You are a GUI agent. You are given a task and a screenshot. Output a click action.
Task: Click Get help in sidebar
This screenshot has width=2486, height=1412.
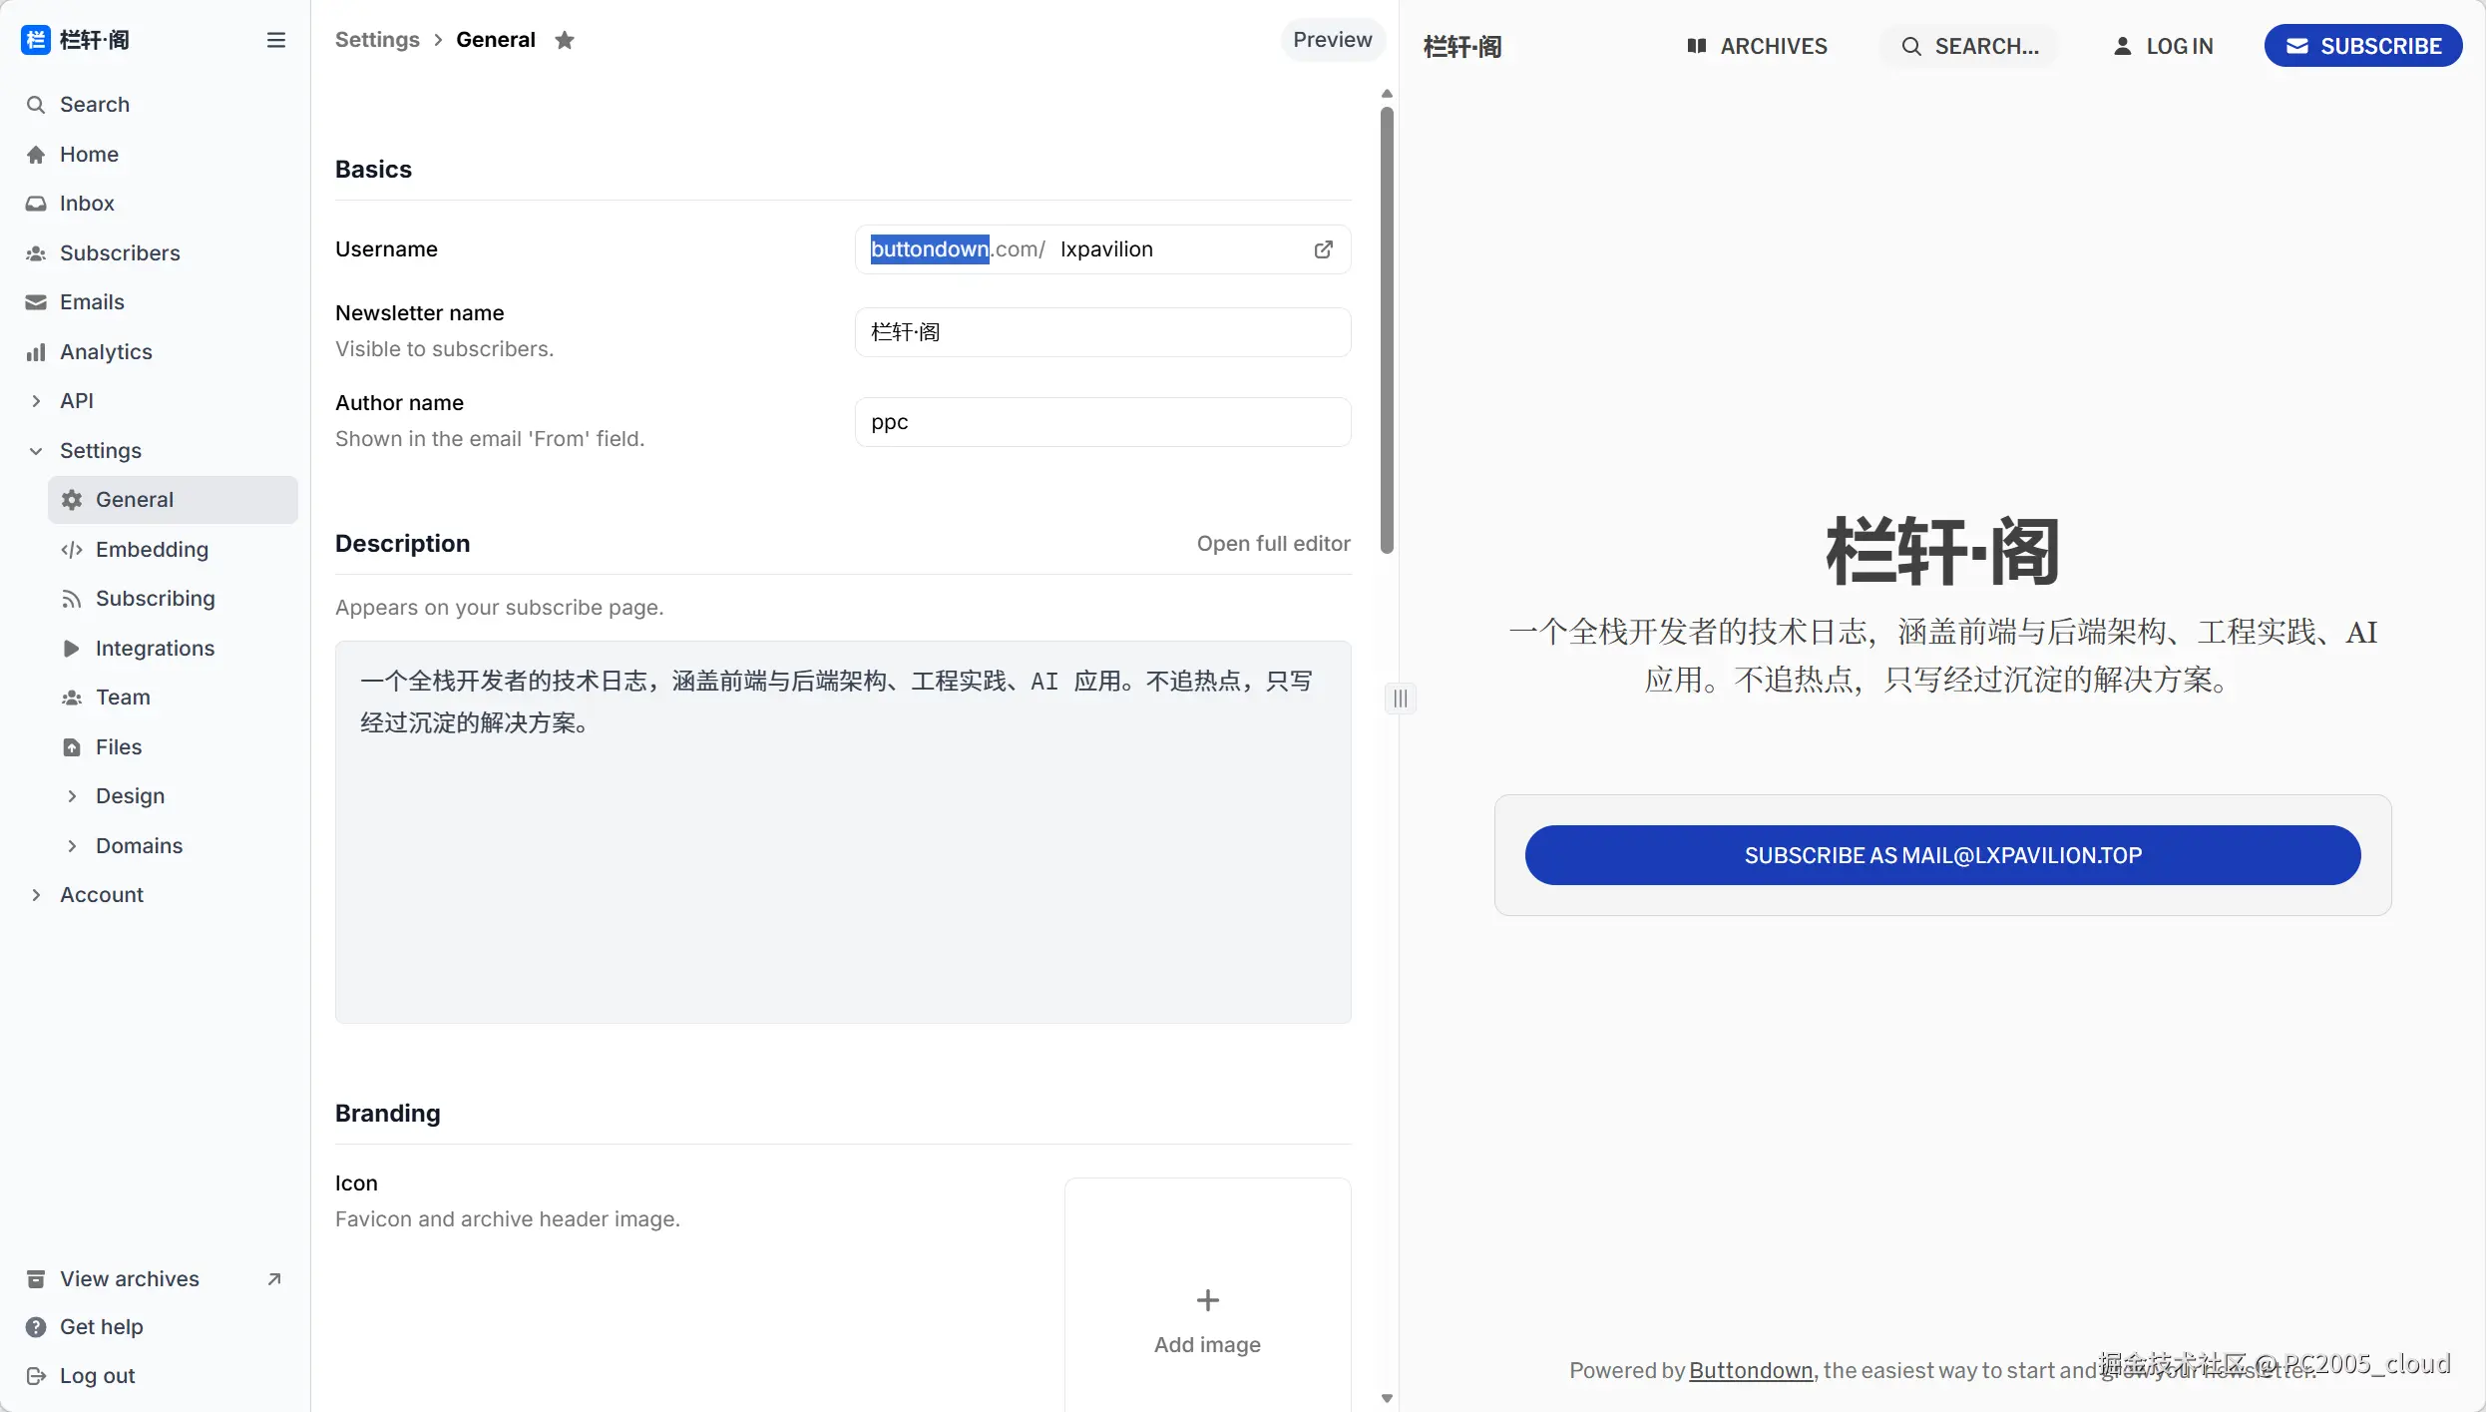coord(102,1327)
